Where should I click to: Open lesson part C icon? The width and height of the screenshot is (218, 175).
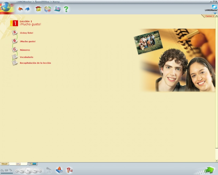pyautogui.click(x=15, y=49)
